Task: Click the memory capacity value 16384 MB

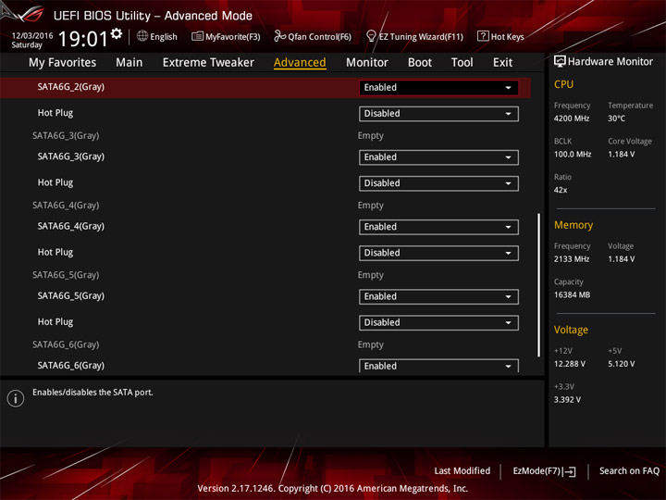Action: [573, 295]
